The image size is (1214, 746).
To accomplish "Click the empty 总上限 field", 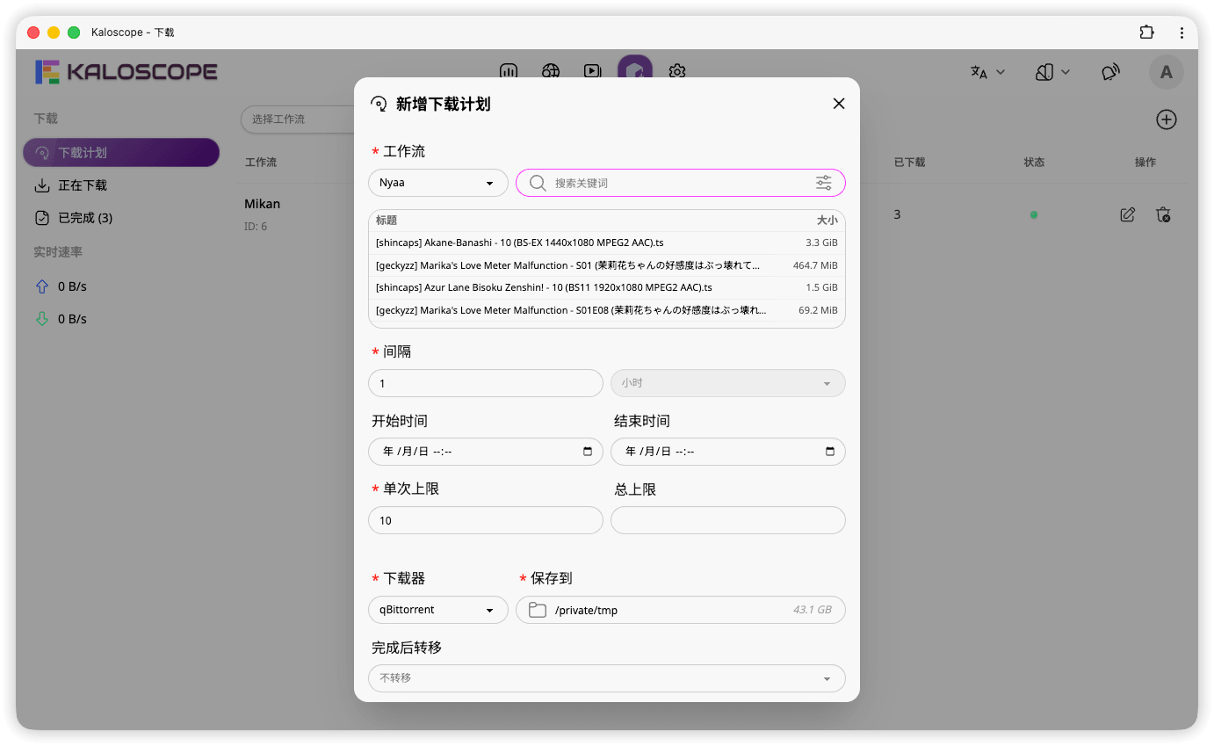I will pyautogui.click(x=728, y=520).
